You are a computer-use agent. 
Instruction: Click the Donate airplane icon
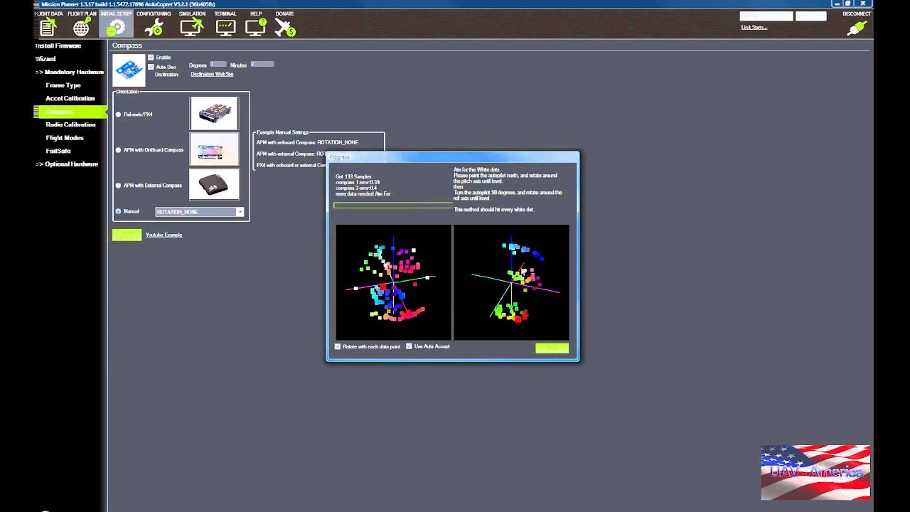click(285, 28)
